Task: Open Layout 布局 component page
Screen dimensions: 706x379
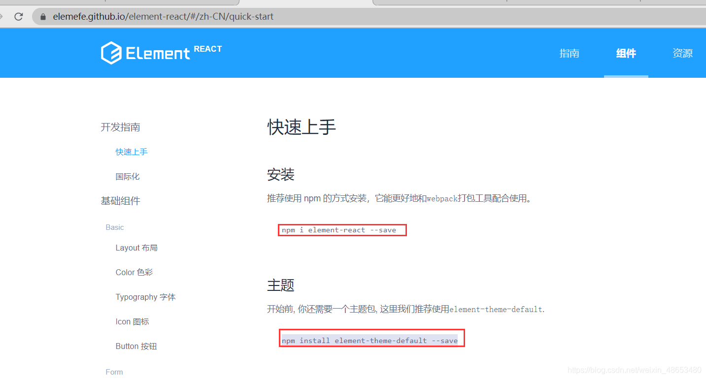Action: point(136,248)
